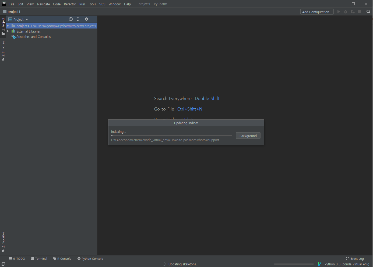Open the View menu
The image size is (373, 267).
point(30,4)
